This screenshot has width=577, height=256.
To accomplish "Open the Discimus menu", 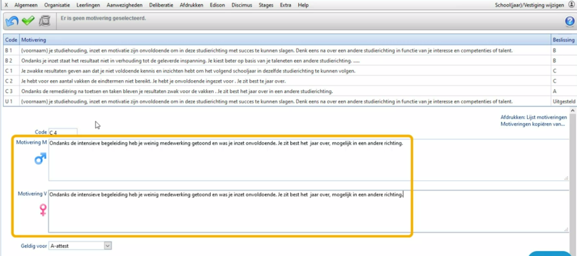I will tap(242, 5).
